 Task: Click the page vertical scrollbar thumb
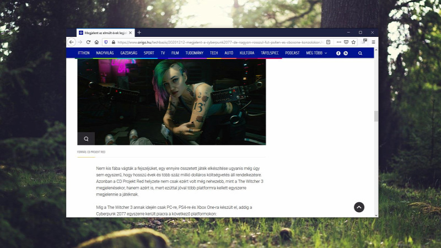(376, 116)
